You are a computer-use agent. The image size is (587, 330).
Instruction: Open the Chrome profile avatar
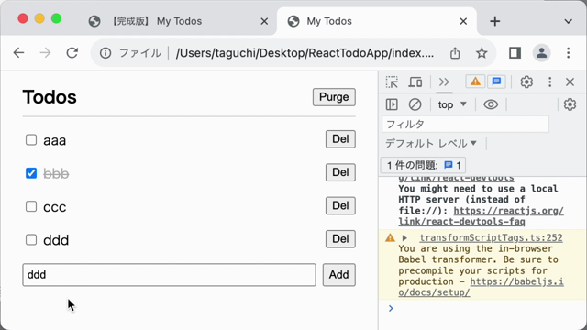coord(541,53)
